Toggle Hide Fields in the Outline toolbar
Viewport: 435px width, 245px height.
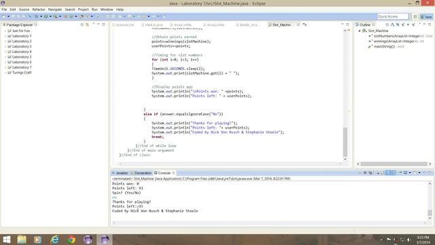click(x=398, y=24)
